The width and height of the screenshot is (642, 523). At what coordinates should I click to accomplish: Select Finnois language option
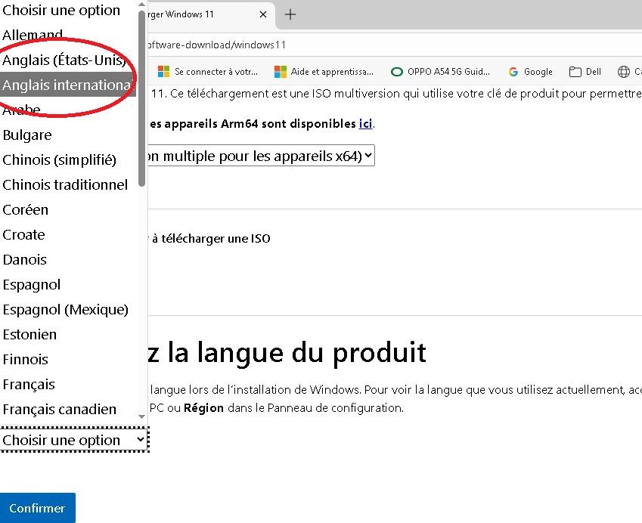[68, 360]
